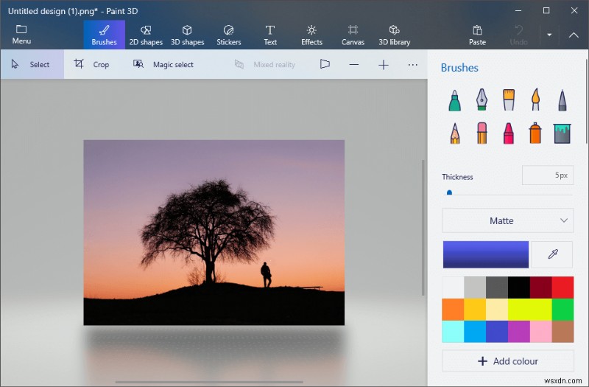Choose the purple colour swatch
The height and width of the screenshot is (387, 589).
click(519, 331)
